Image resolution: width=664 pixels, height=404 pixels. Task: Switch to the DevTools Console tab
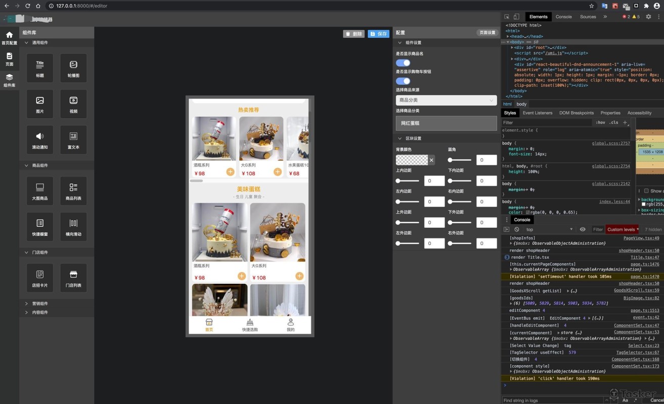point(563,17)
